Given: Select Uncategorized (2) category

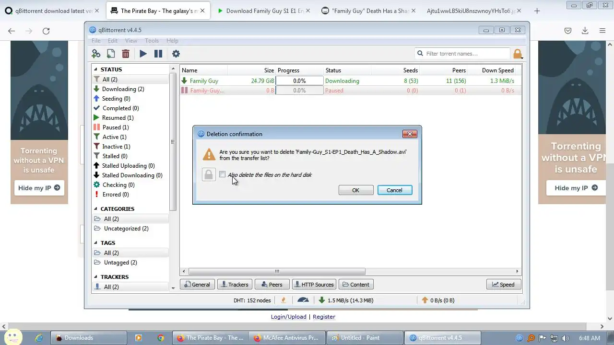Looking at the screenshot, I should coord(126,229).
